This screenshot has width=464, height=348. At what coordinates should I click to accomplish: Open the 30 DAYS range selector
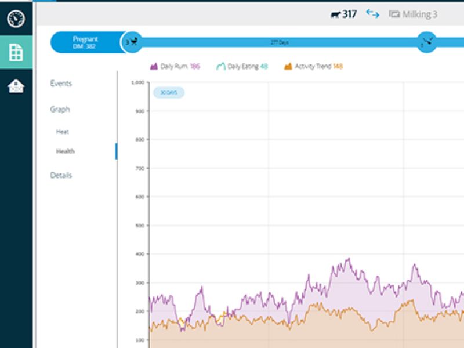coord(169,93)
